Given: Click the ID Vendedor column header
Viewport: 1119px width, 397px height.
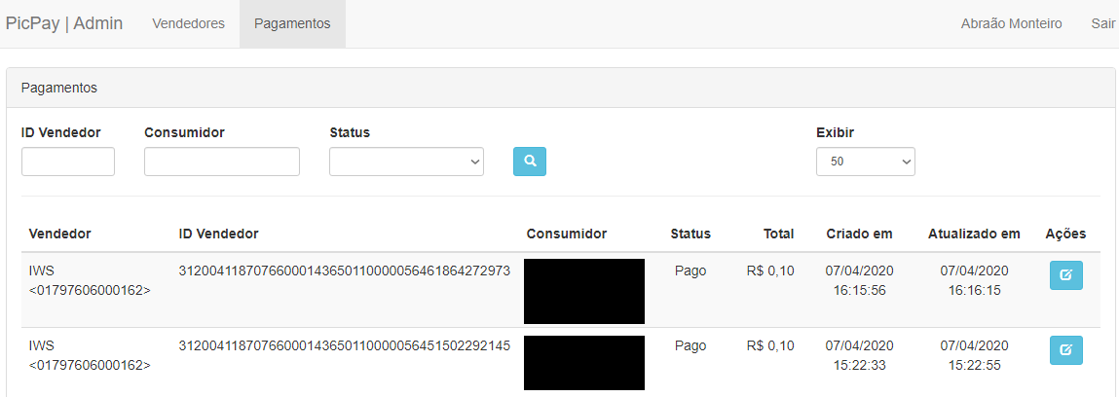Looking at the screenshot, I should [x=218, y=234].
